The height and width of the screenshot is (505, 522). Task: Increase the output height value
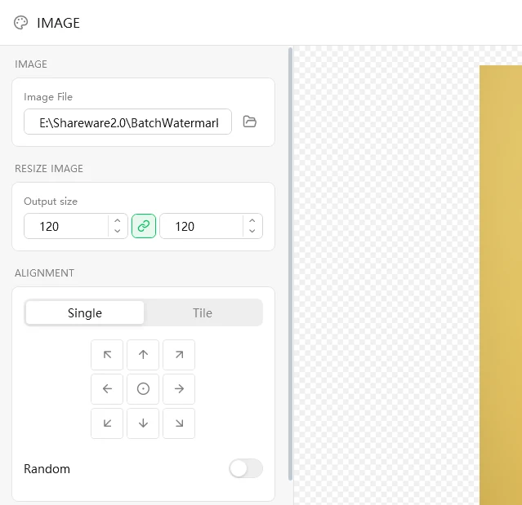(x=252, y=221)
